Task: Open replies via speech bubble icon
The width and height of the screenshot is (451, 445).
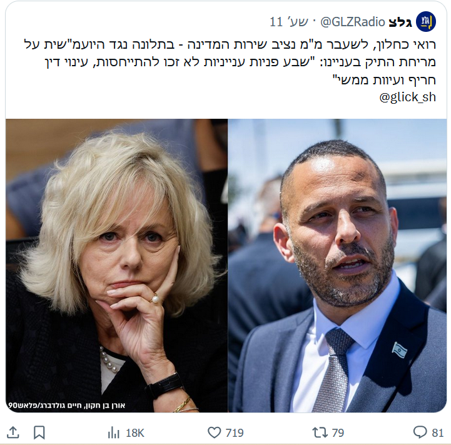Action: [x=420, y=432]
